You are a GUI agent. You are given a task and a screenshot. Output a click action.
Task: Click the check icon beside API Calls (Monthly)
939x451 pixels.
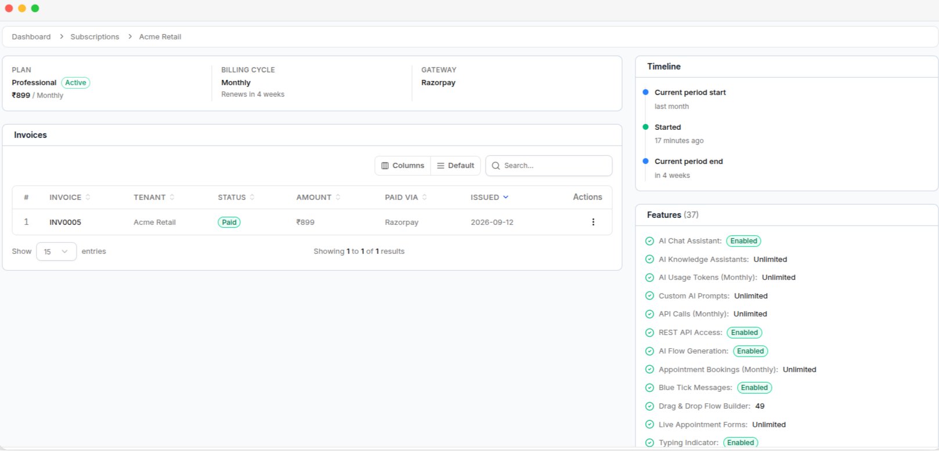coord(649,314)
